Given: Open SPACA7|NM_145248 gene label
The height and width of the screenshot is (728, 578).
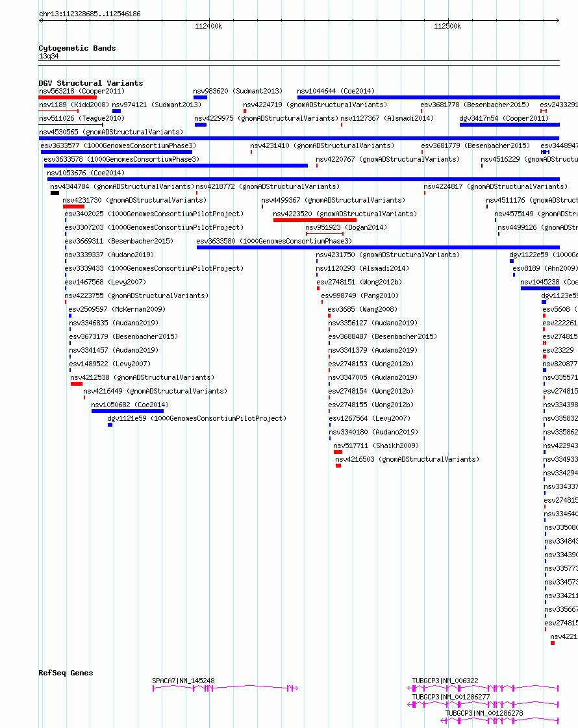Looking at the screenshot, I should pos(183,681).
